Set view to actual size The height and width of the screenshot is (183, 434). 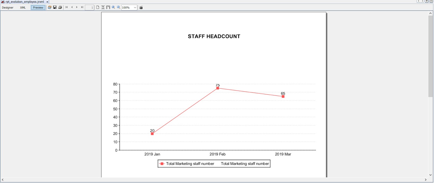[98, 7]
